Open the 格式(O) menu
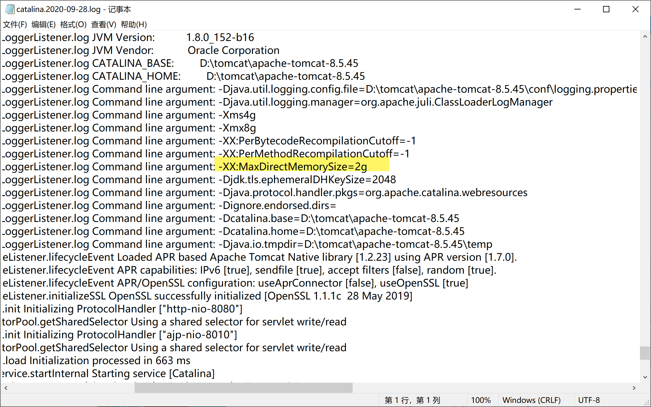 click(x=73, y=25)
